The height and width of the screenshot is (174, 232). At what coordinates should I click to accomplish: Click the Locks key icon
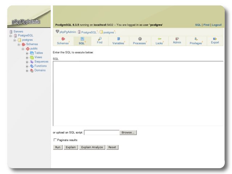(x=159, y=39)
